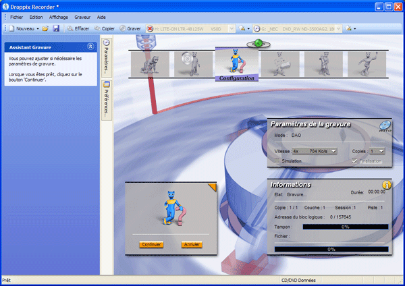
Task: Click the Durée 00:00:00 value
Action: (377, 192)
